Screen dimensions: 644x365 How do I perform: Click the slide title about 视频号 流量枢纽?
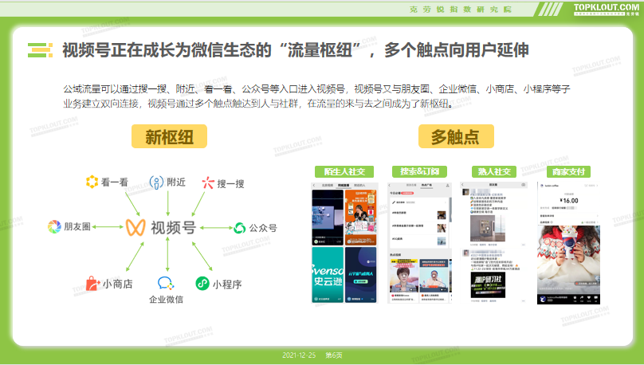click(x=296, y=50)
